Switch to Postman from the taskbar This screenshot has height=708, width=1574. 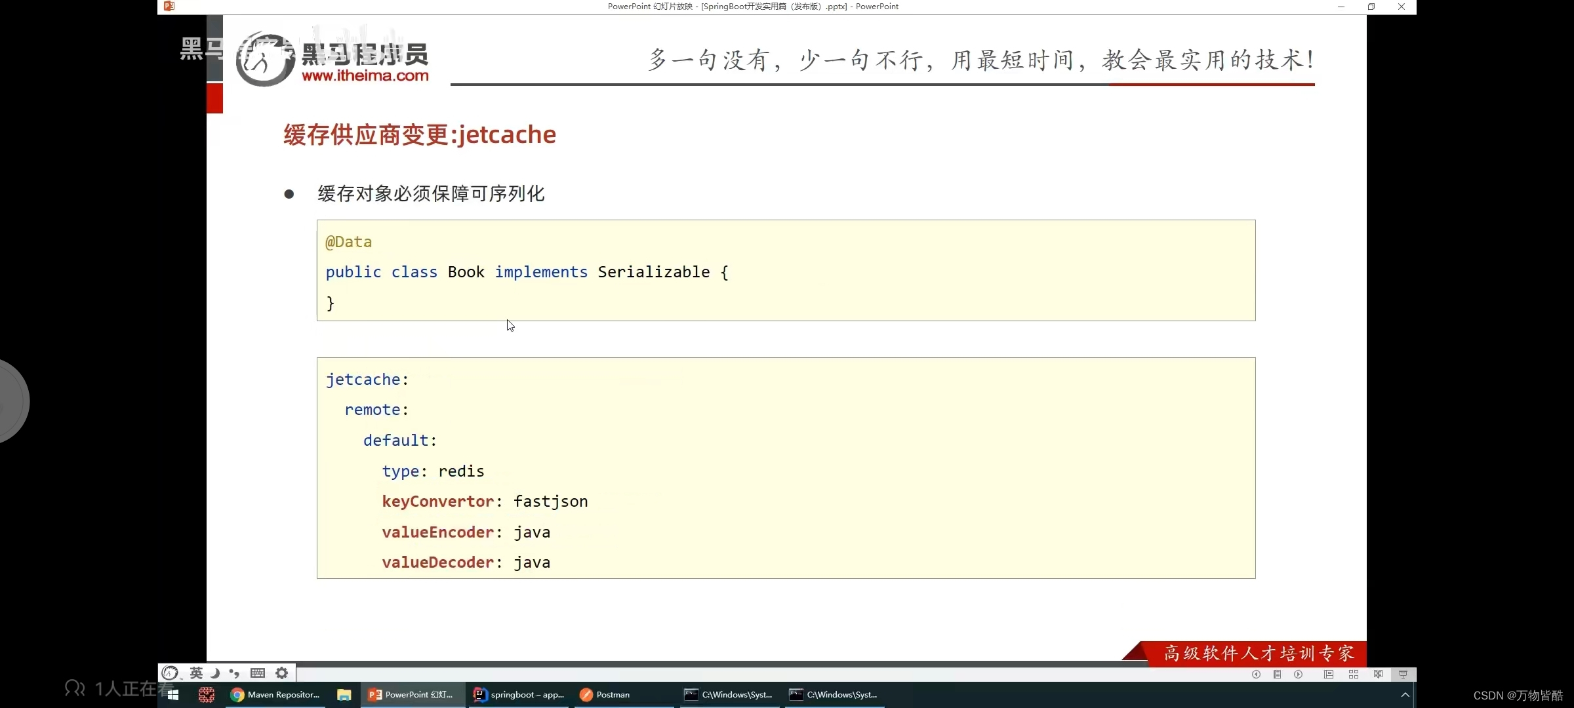pos(623,695)
